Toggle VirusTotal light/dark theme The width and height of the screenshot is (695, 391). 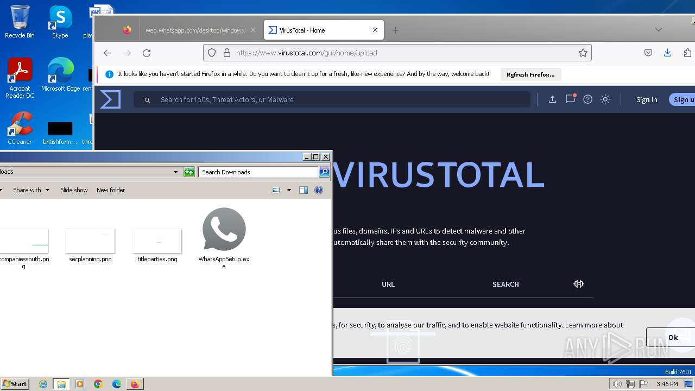[x=605, y=99]
